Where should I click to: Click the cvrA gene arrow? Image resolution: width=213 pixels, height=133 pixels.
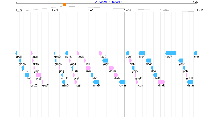[122, 82]
